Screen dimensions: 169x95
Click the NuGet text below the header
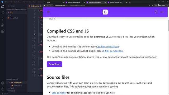[x=52, y=19]
